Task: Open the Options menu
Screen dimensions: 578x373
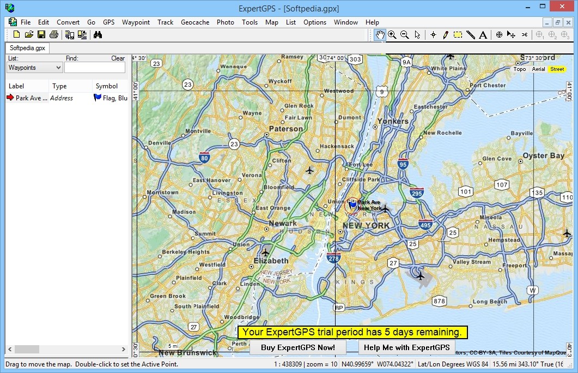Action: click(315, 22)
